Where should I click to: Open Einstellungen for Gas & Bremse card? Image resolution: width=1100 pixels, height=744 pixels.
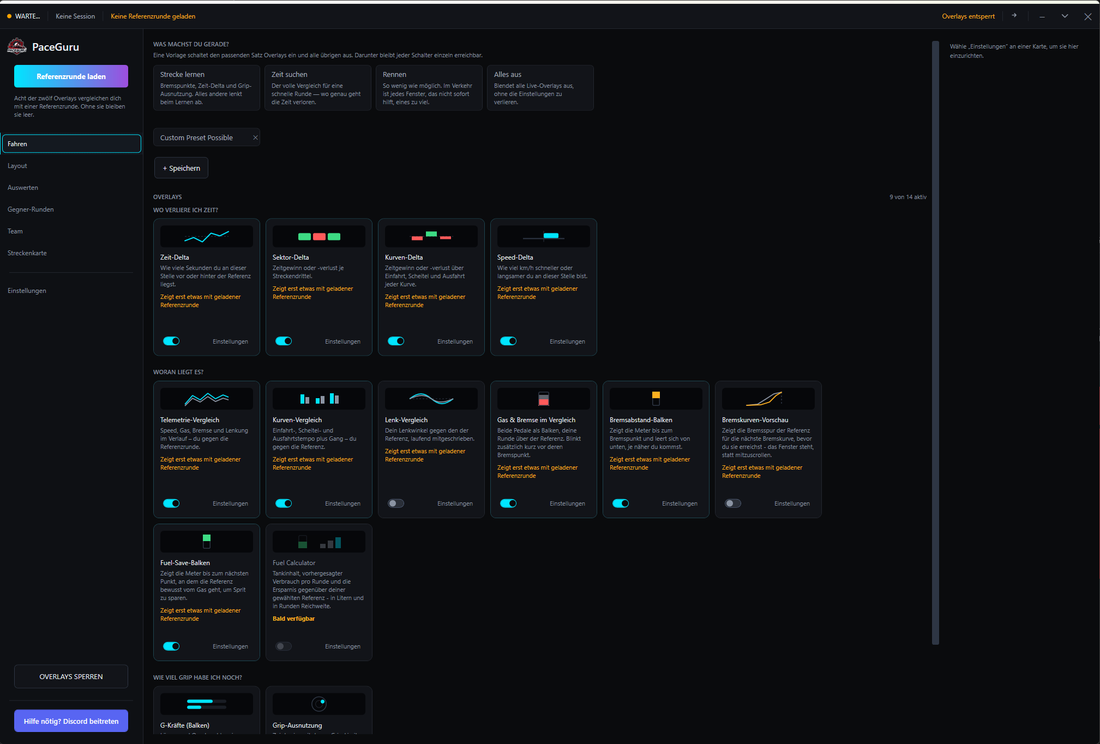point(567,503)
